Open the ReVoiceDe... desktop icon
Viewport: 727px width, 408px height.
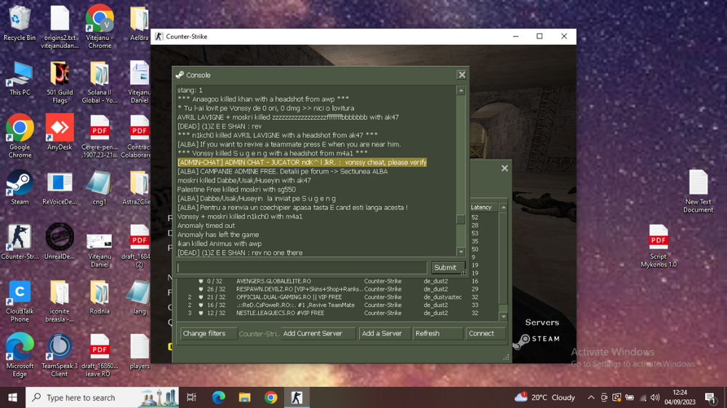point(60,184)
